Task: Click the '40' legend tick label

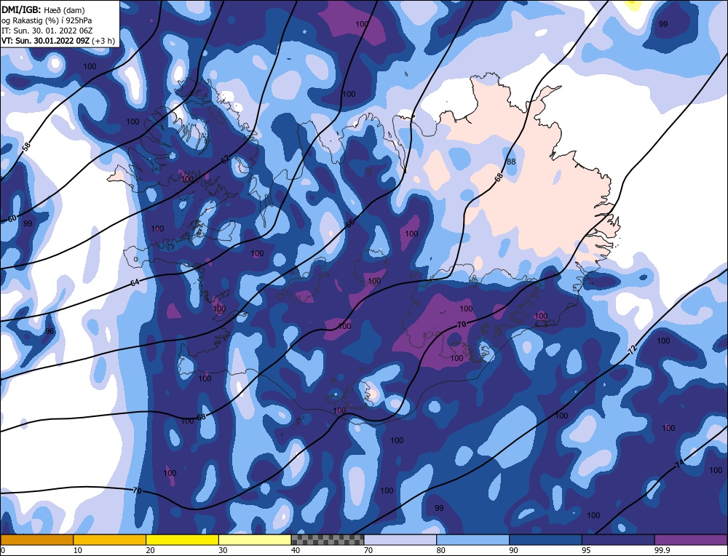Action: pos(296,550)
